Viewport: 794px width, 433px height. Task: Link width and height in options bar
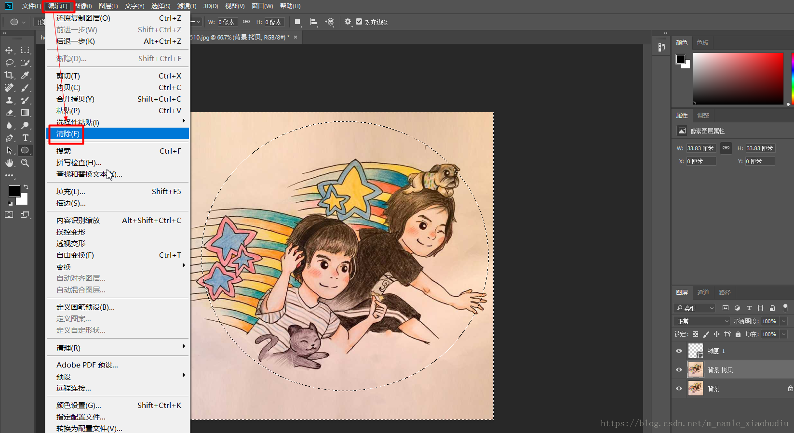point(246,22)
